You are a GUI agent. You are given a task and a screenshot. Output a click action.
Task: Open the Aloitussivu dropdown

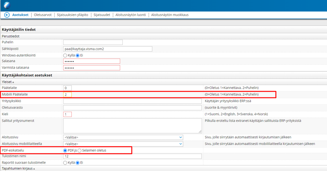(123, 137)
